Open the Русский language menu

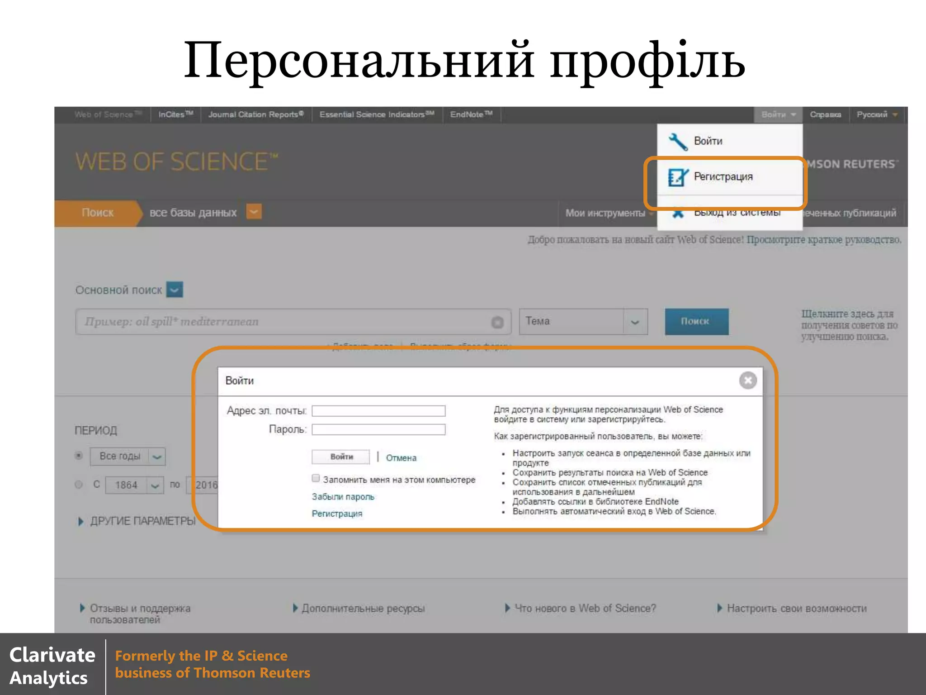(x=877, y=115)
